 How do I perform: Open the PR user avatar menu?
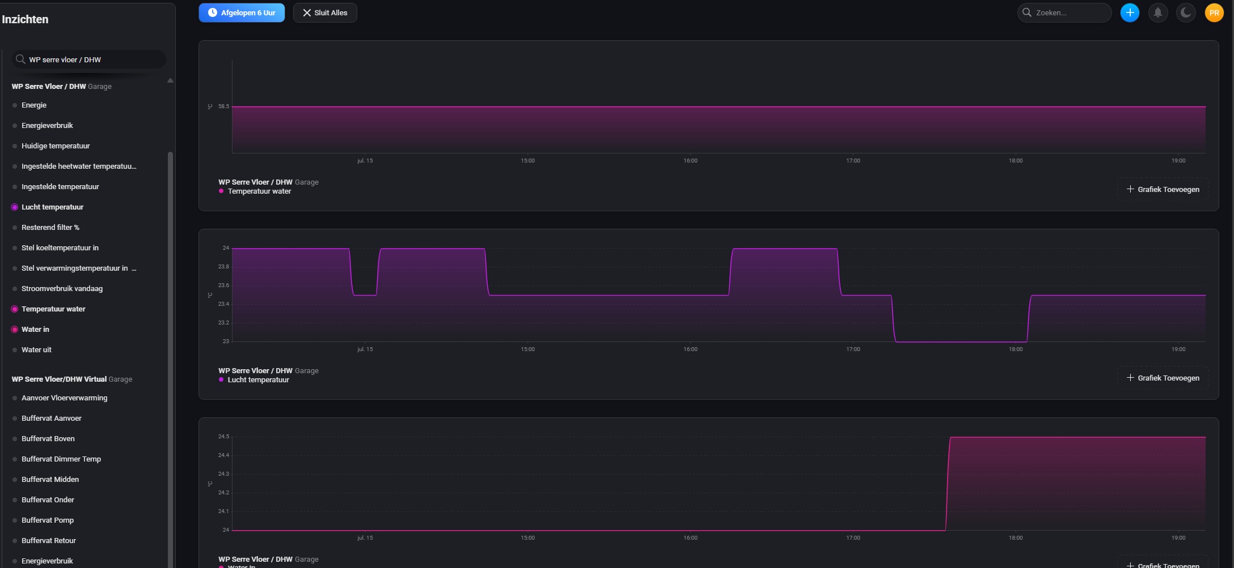point(1214,12)
